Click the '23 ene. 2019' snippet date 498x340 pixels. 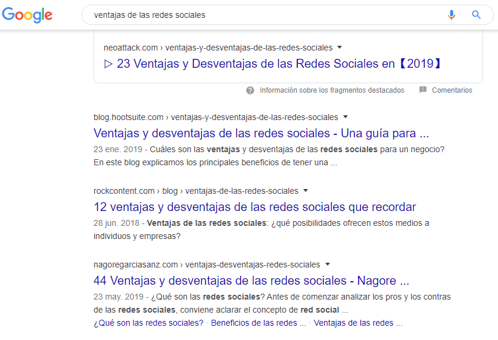tap(118, 150)
